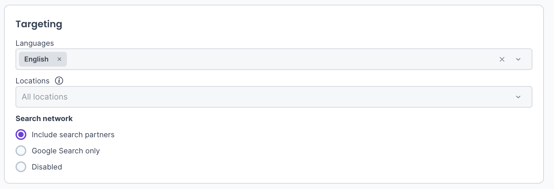Click the Languages field label
The image size is (554, 189).
tap(35, 43)
